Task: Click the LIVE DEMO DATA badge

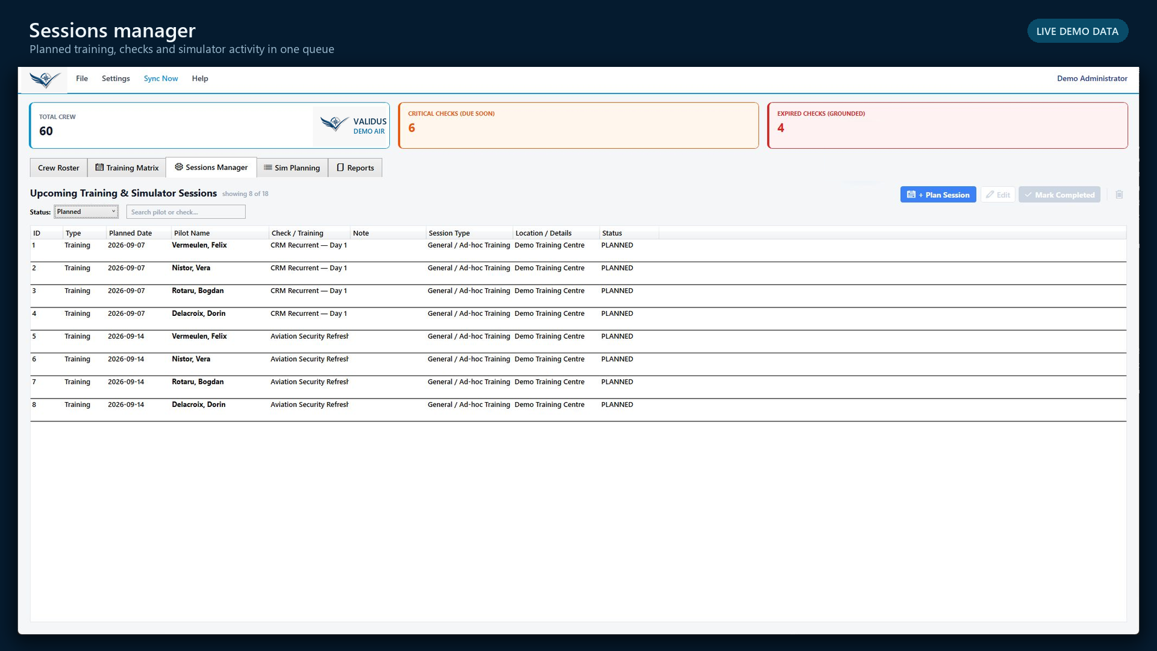Action: coord(1077,31)
